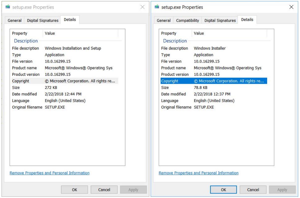
Task: Click the setup.exe icon in the right window title bar
Action: tap(157, 7)
